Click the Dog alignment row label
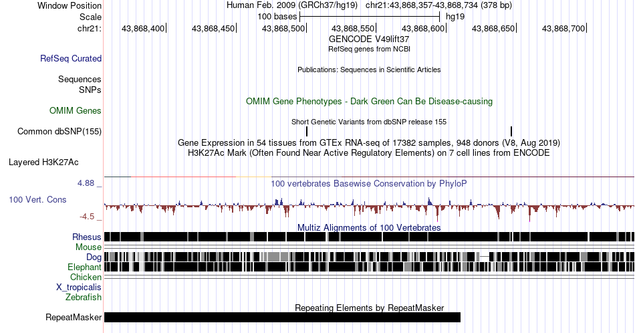This screenshot has width=635, height=333. point(94,257)
